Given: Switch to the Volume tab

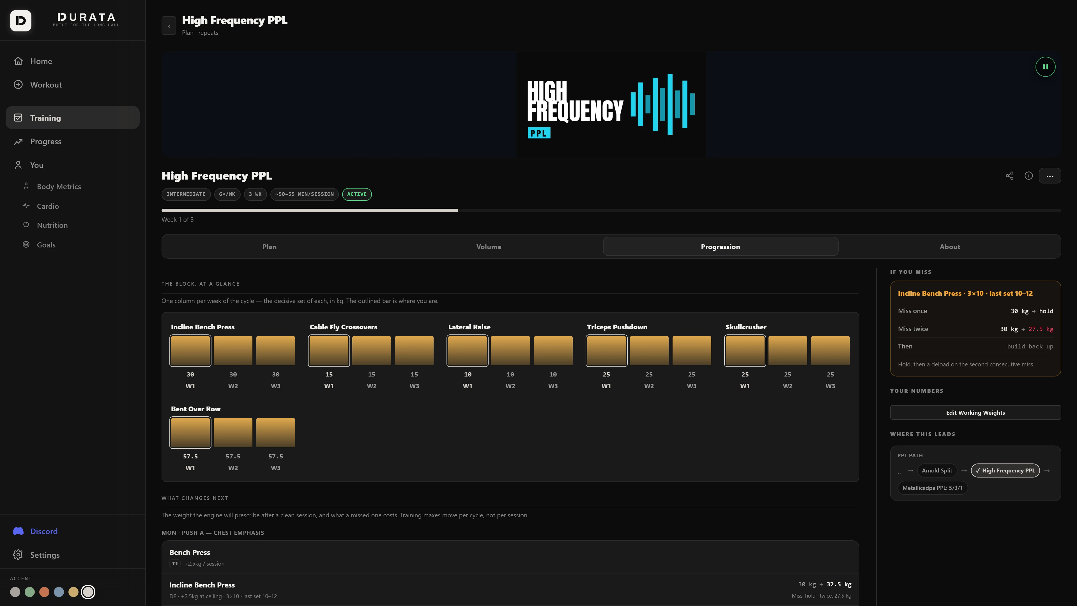Looking at the screenshot, I should [489, 247].
